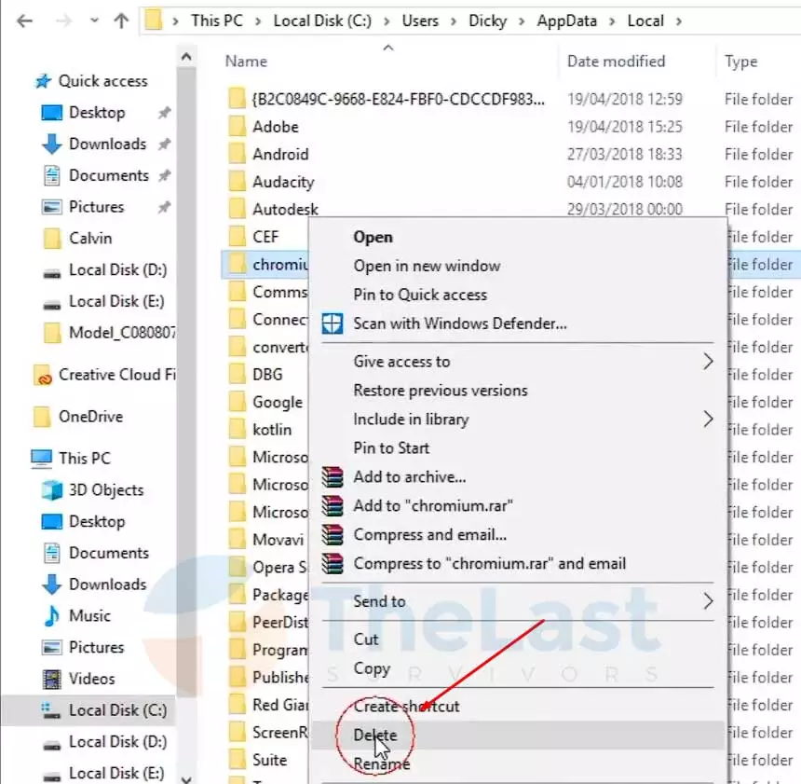Viewport: 801px width, 784px height.
Task: Choose Pin to Start
Action: click(391, 448)
